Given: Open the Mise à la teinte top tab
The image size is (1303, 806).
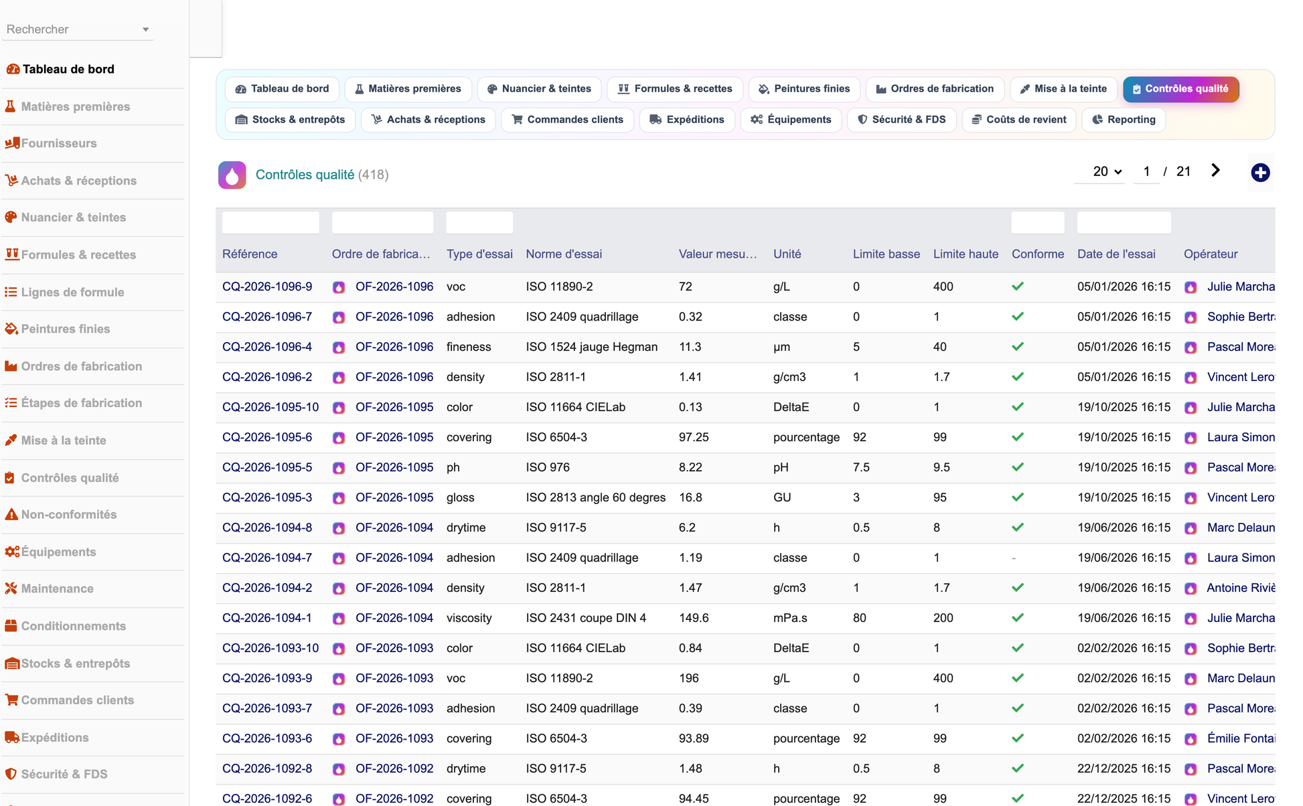Looking at the screenshot, I should tap(1063, 89).
